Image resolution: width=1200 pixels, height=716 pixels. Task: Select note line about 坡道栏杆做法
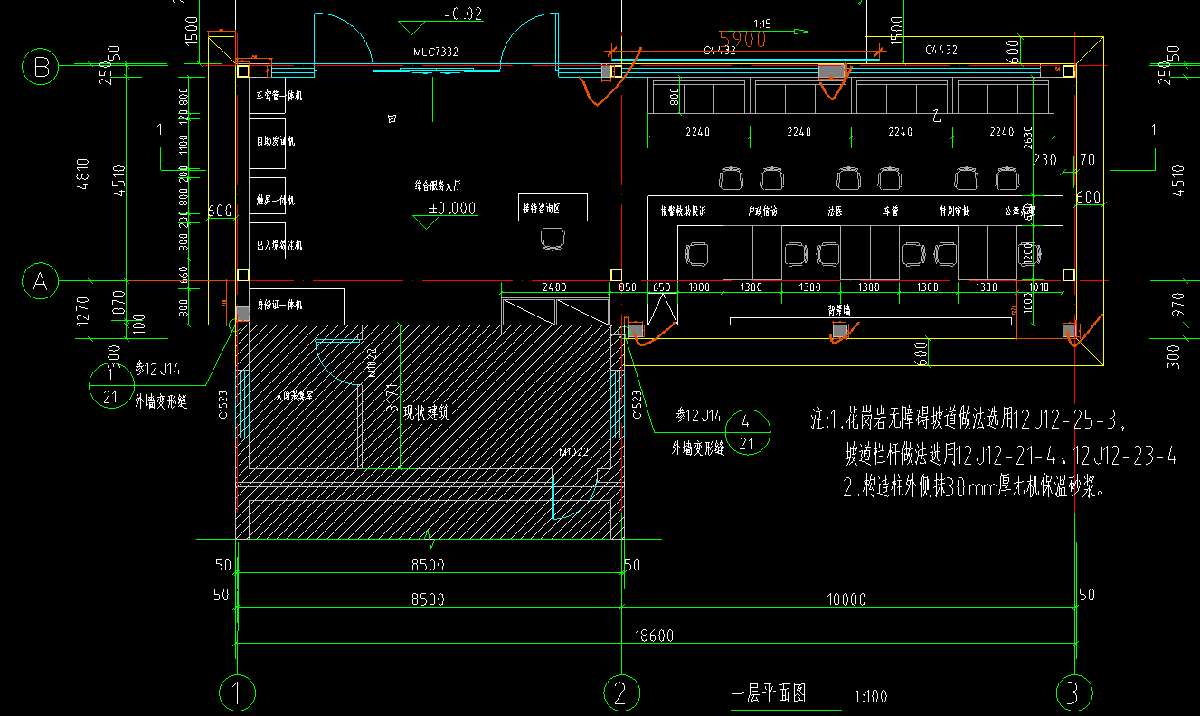[x=1010, y=454]
